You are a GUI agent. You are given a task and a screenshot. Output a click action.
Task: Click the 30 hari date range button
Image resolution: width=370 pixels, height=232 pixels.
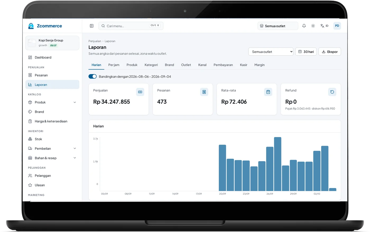306,52
